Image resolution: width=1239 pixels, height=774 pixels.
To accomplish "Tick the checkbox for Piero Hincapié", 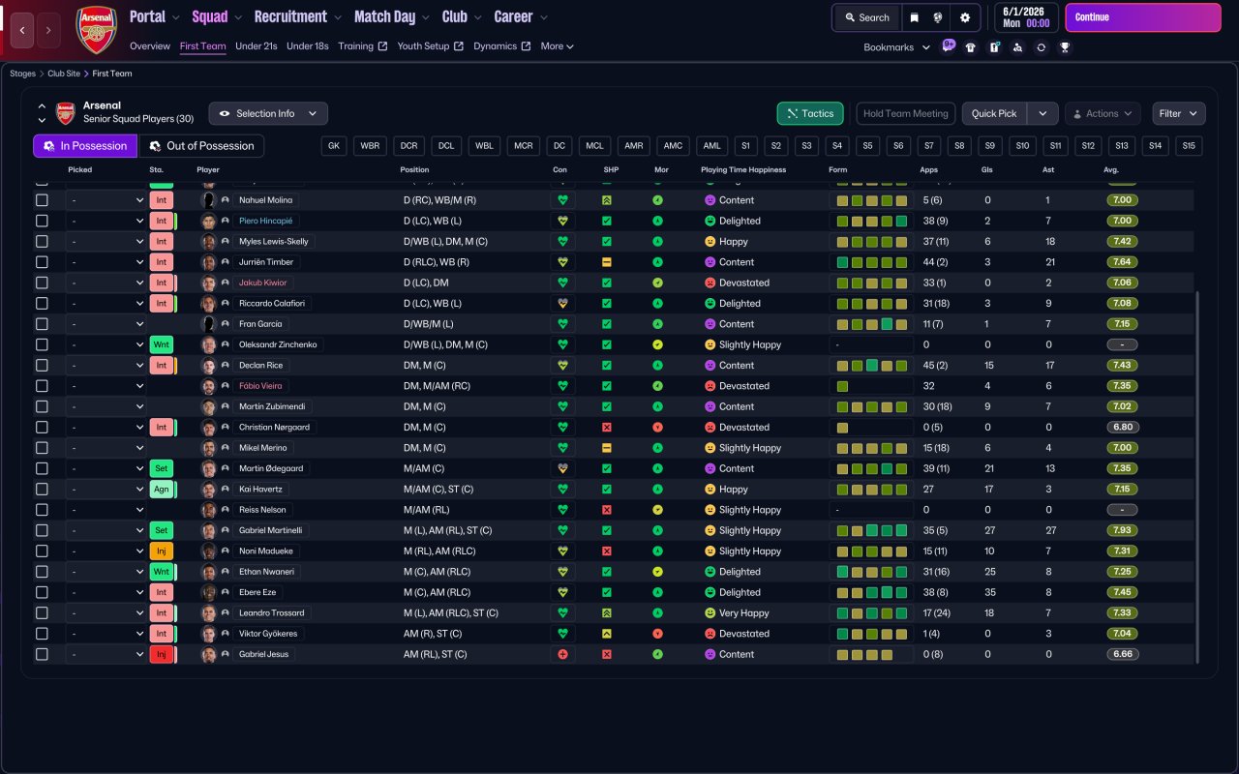I will tap(42, 221).
